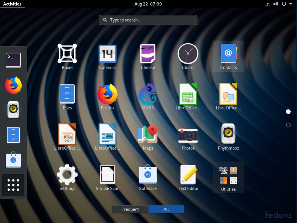Image resolution: width=297 pixels, height=223 pixels.
Task: Launch Rhythmbox from the app grid
Action: [x=228, y=137]
